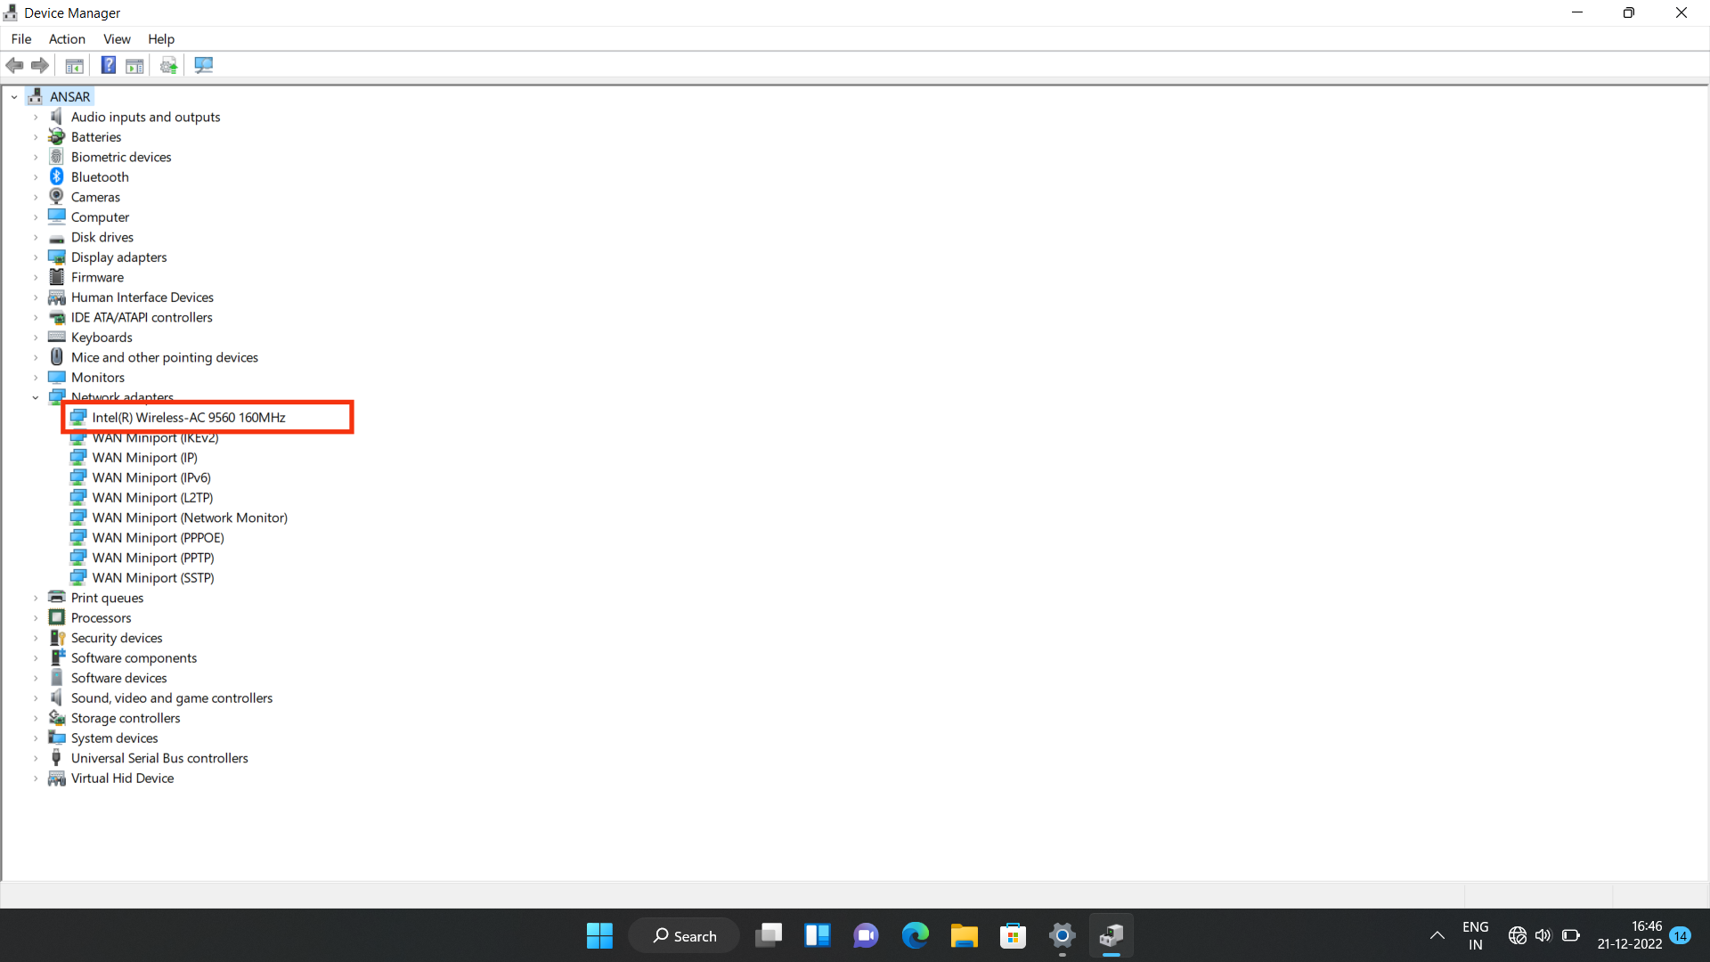
Task: Click the Forward navigation arrow
Action: click(x=39, y=65)
